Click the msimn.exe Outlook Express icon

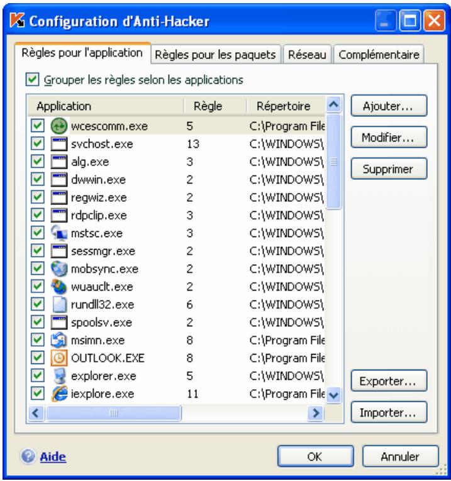tap(59, 340)
